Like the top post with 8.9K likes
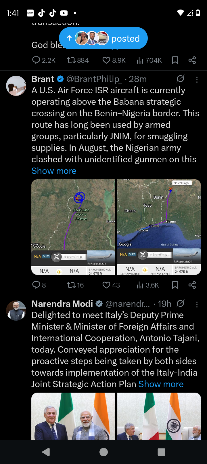Viewport: 207px width, 464px height. [106, 60]
